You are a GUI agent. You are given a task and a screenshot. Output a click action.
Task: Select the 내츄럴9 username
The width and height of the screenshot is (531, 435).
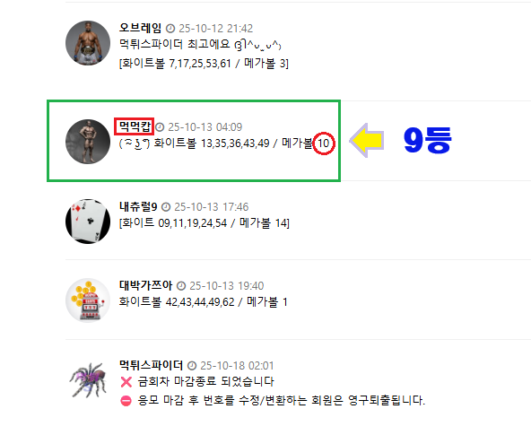138,206
